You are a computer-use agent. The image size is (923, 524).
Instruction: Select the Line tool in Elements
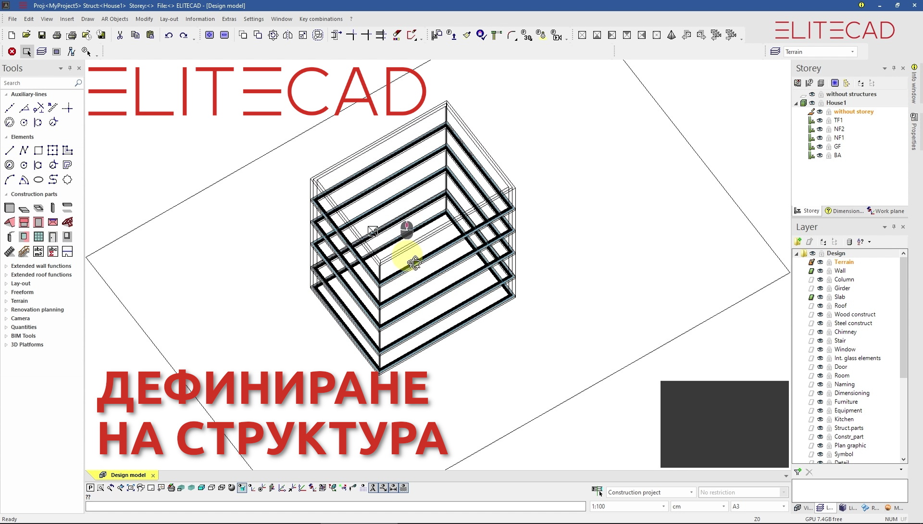pos(9,150)
